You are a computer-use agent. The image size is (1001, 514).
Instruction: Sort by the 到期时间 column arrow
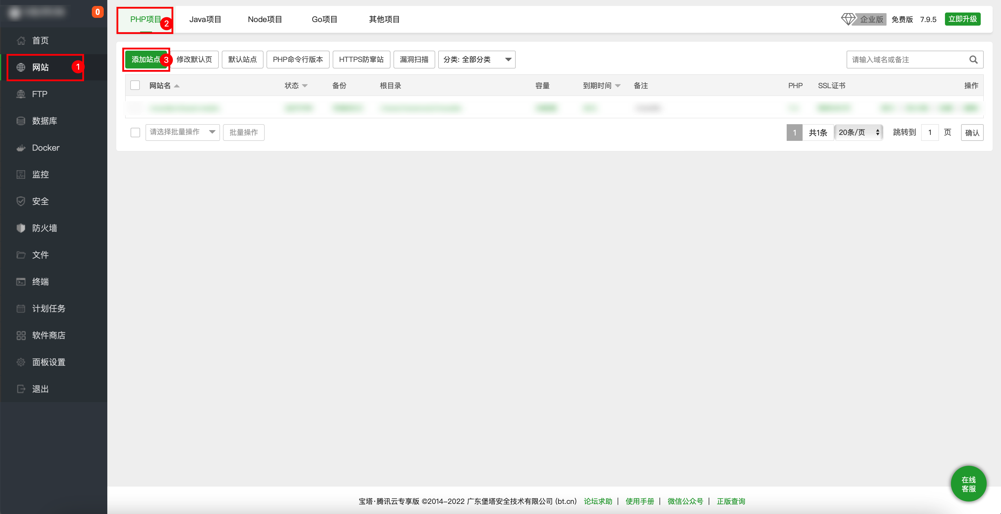pyautogui.click(x=618, y=86)
